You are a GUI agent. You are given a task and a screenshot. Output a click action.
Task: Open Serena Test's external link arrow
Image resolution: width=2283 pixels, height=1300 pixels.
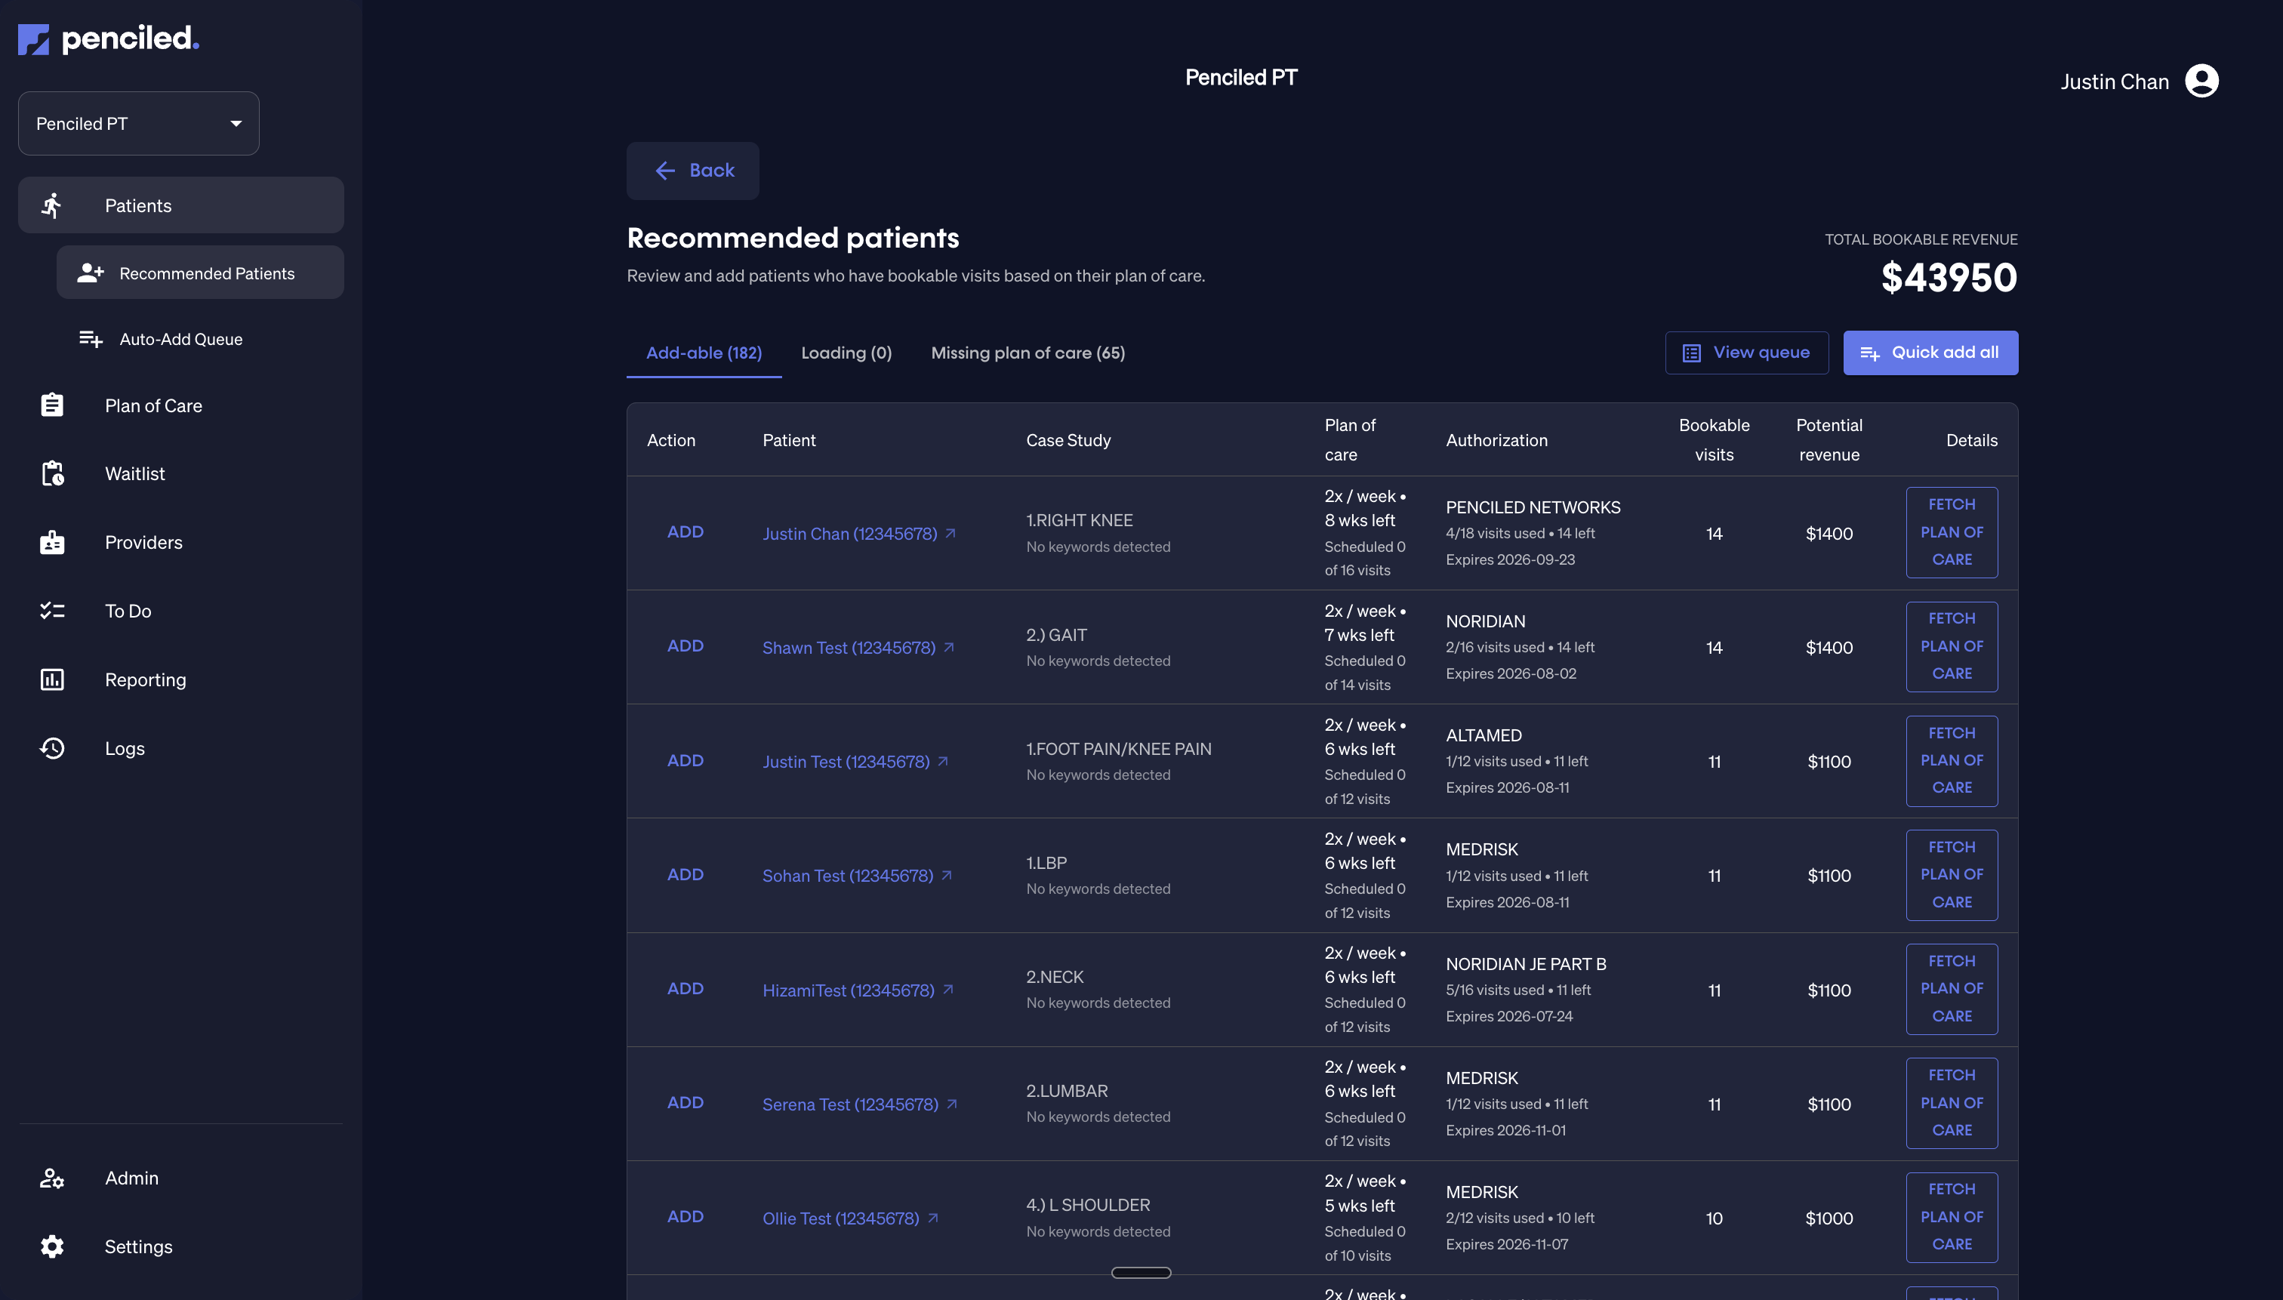click(x=951, y=1104)
